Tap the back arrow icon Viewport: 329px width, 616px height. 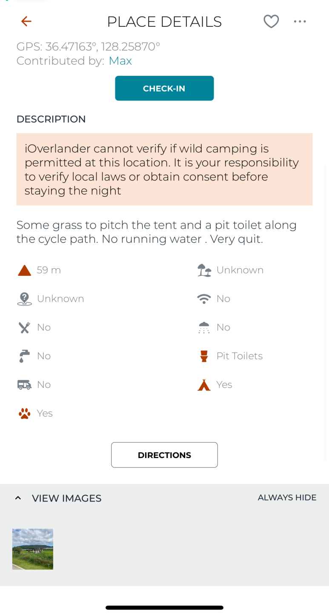(x=26, y=21)
